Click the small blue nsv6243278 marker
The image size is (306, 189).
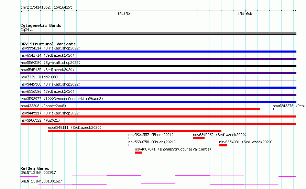pyautogui.click(x=273, y=109)
